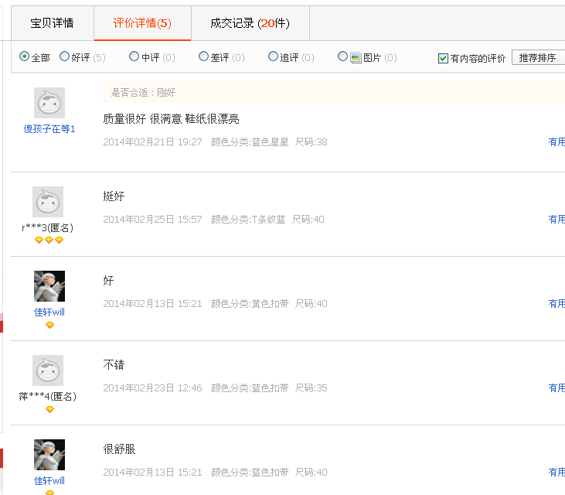
Task: Click the diamond rating badges under r***3(匿名)
Action: pos(49,241)
